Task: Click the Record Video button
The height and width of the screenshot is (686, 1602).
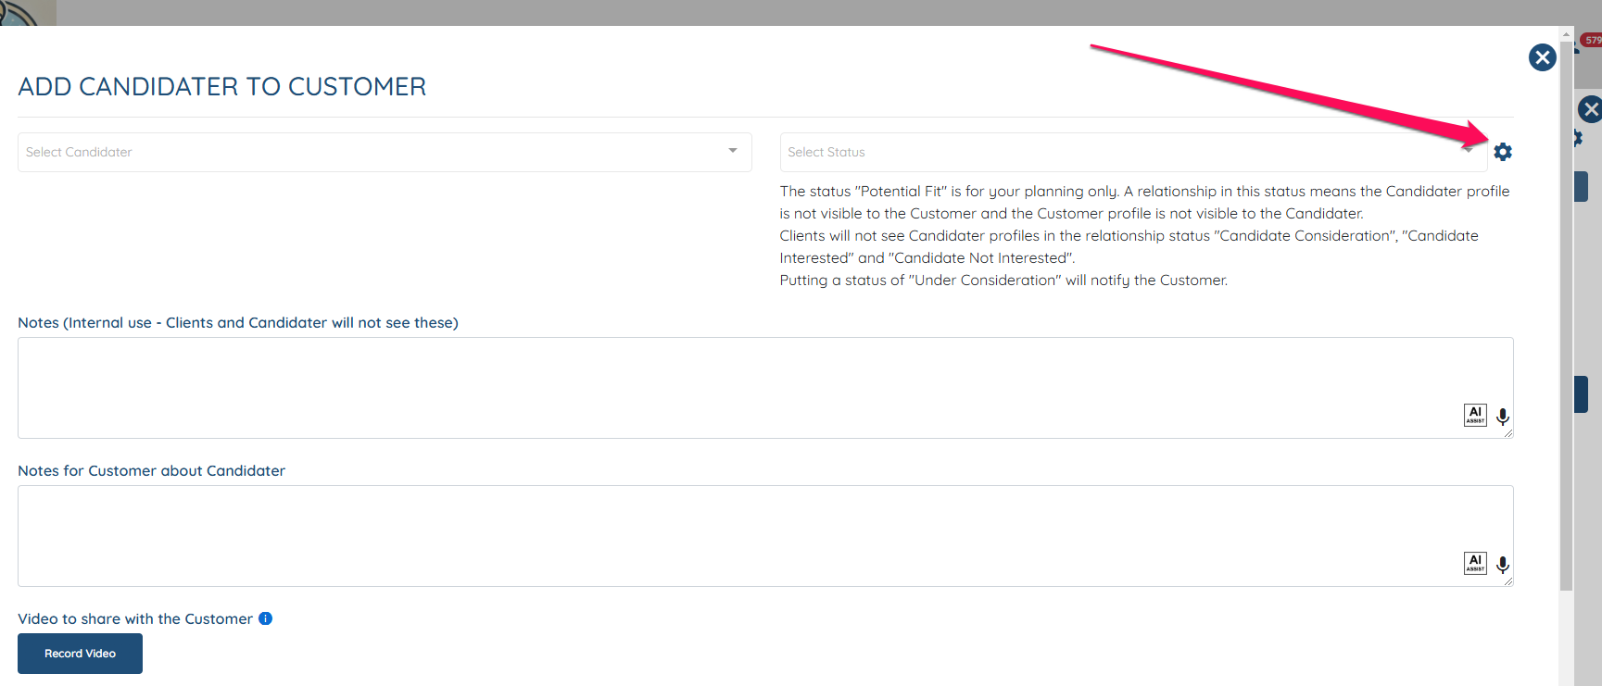Action: [x=80, y=654]
